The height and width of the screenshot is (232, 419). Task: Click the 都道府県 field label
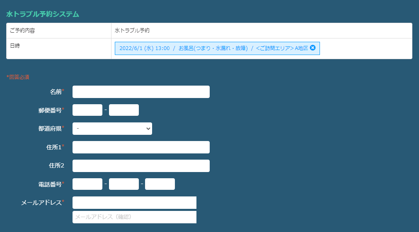(x=50, y=129)
